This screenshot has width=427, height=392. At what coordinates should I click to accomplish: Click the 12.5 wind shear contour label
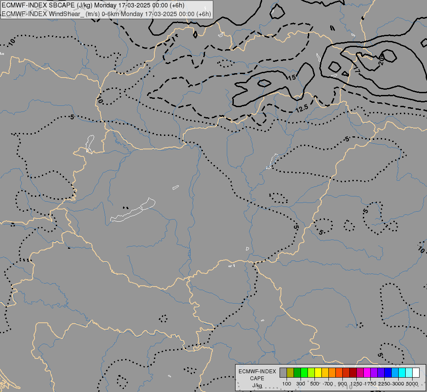coord(302,108)
